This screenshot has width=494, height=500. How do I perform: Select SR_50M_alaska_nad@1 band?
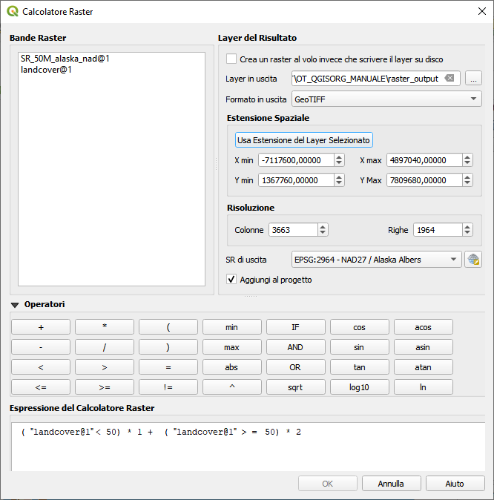point(65,59)
